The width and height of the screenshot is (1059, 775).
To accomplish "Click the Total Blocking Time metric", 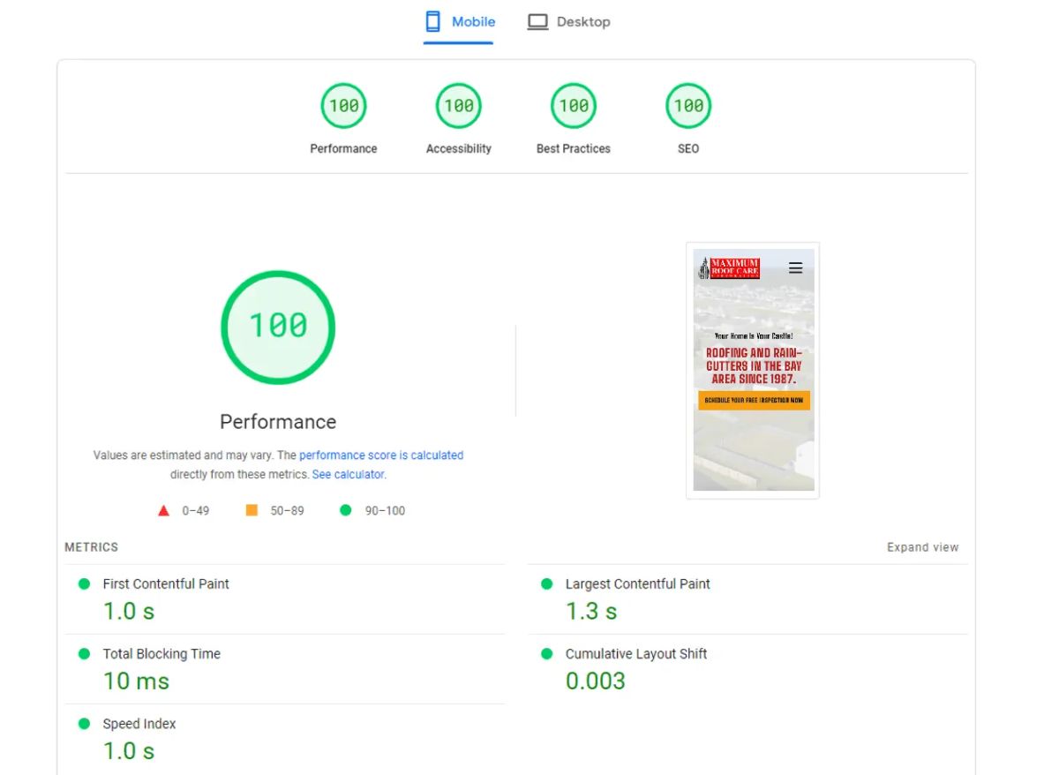I will (x=161, y=654).
